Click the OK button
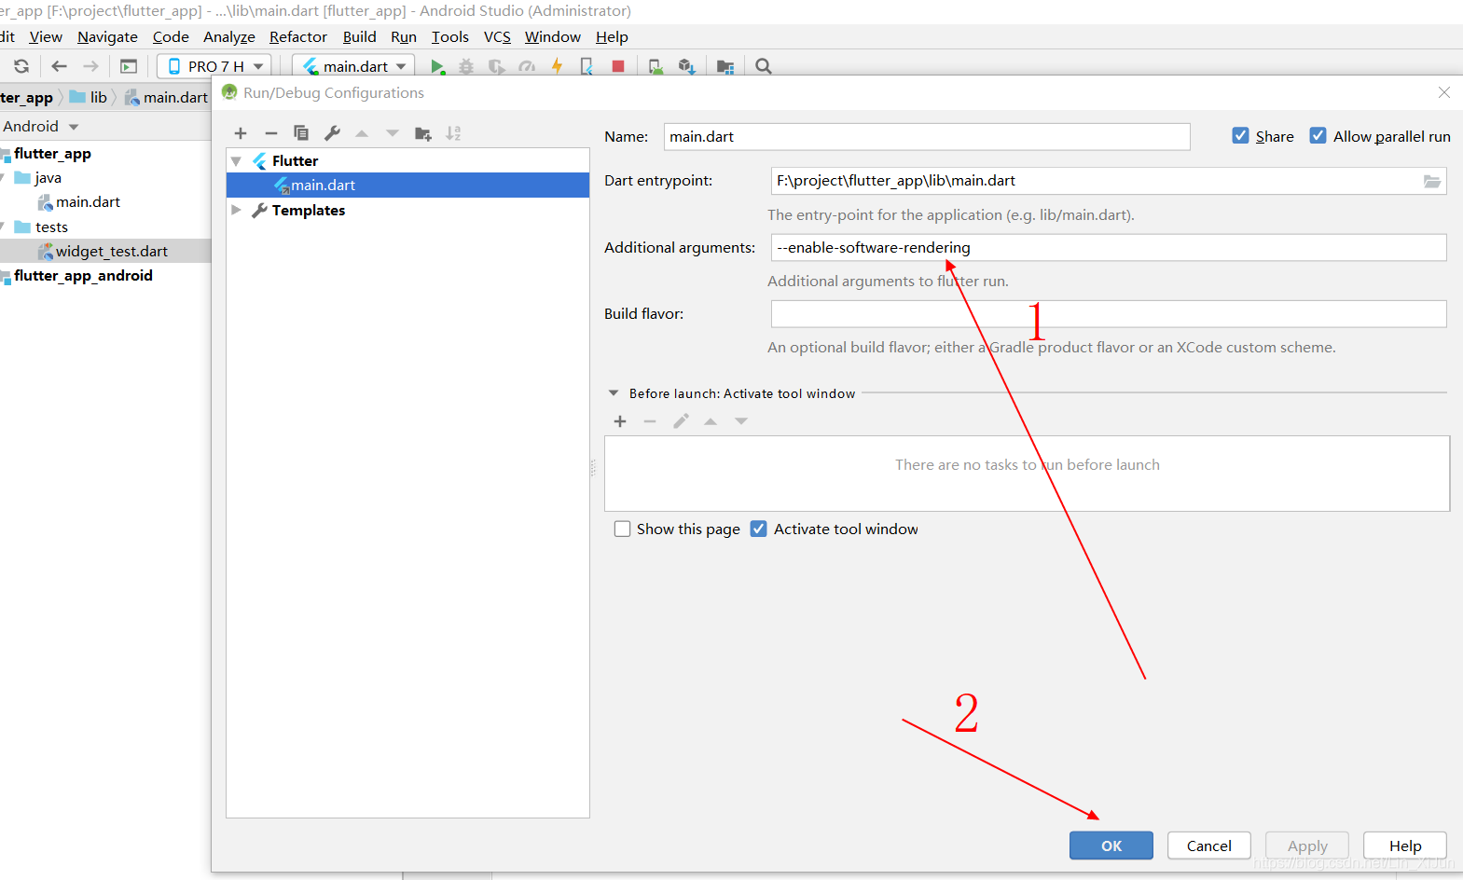1463x880 pixels. pos(1111,846)
